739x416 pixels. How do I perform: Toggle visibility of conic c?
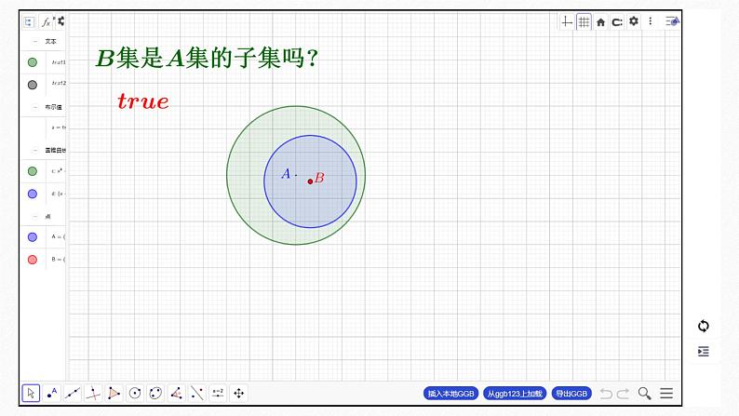(33, 171)
